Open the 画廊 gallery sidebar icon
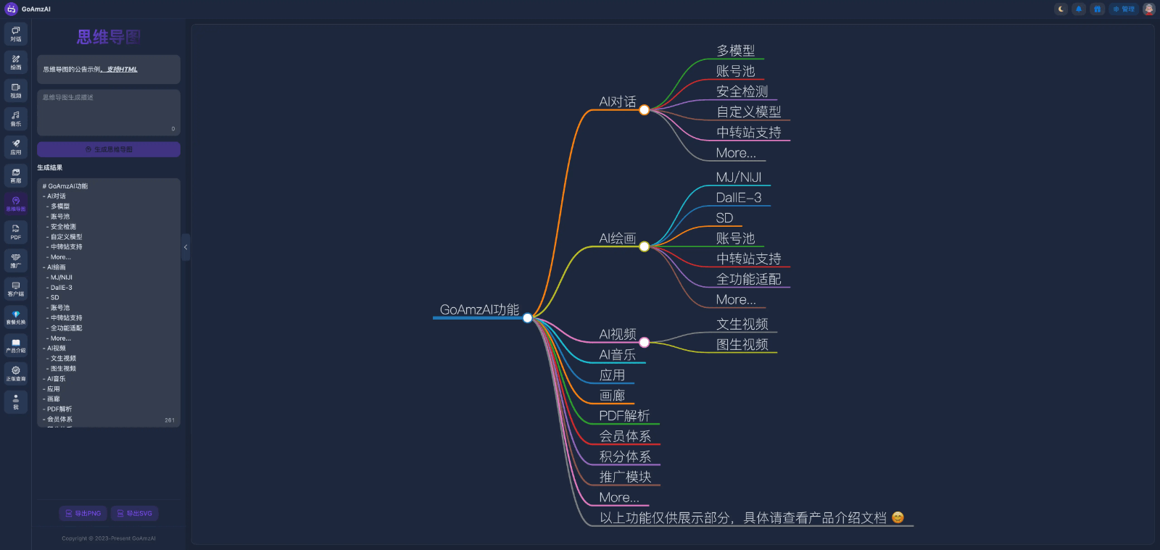This screenshot has height=550, width=1160. (16, 175)
